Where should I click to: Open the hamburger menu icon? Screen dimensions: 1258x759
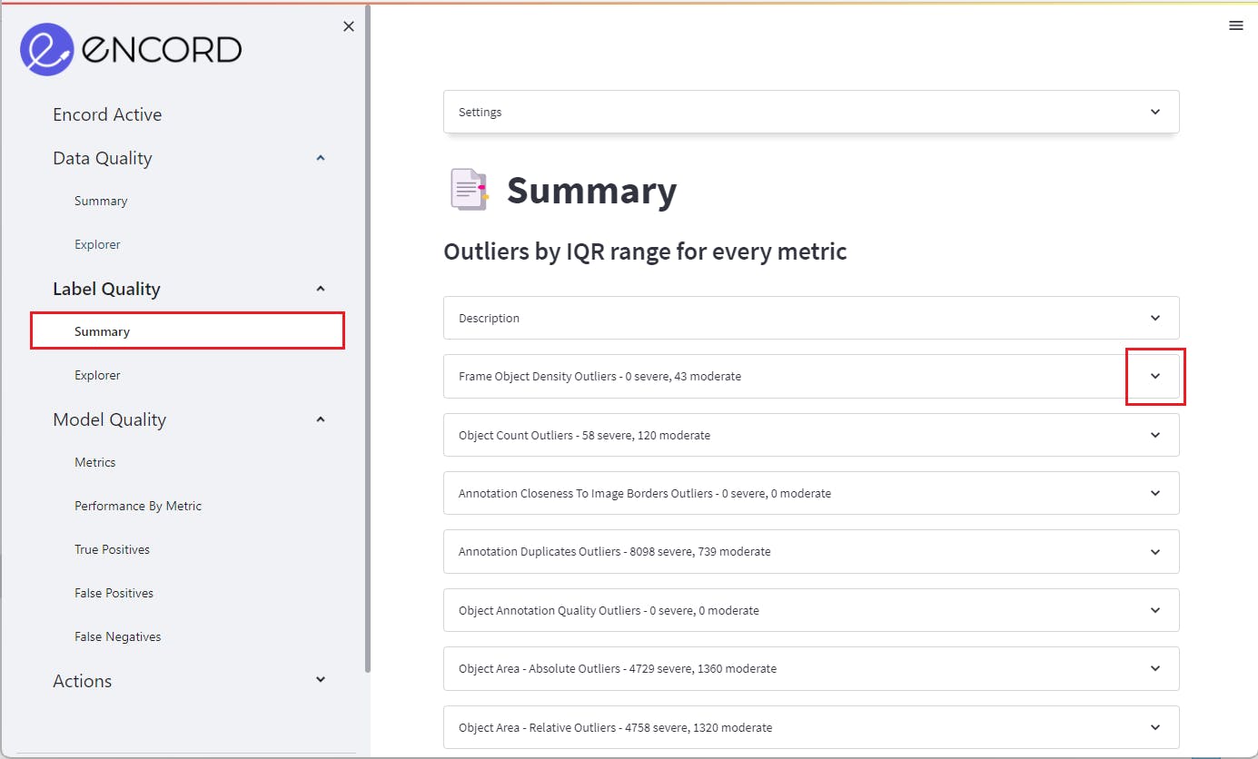pos(1236,25)
